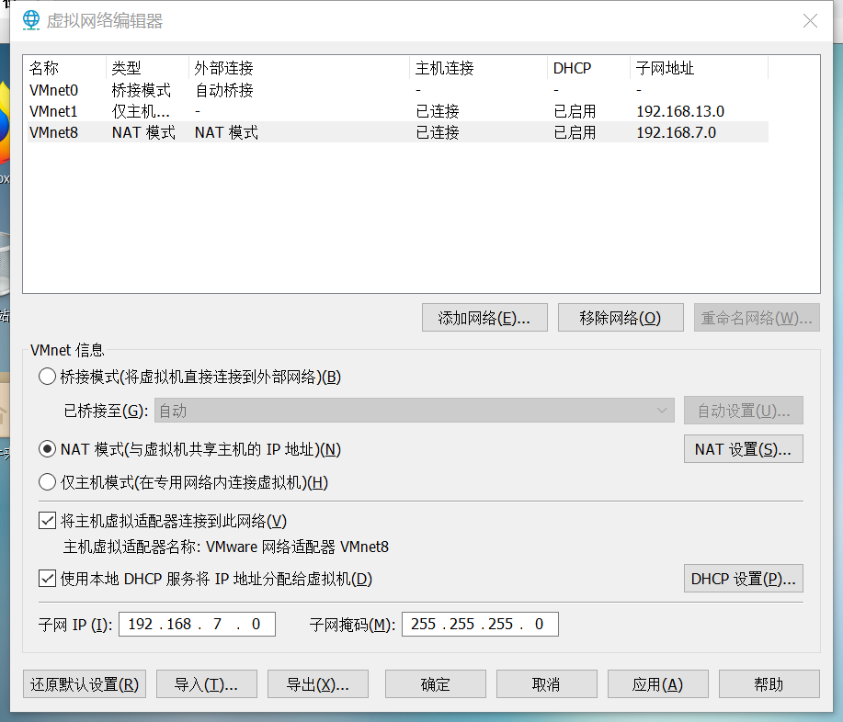This screenshot has height=722, width=843.
Task: Click the 移除网络(O) button
Action: pyautogui.click(x=621, y=318)
